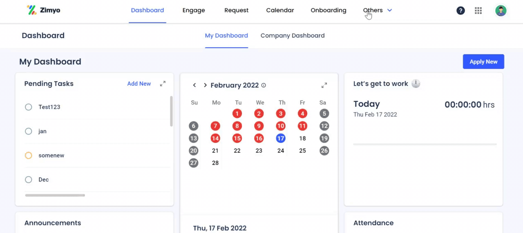Check off the jan task circle
Image resolution: width=523 pixels, height=233 pixels.
28,131
